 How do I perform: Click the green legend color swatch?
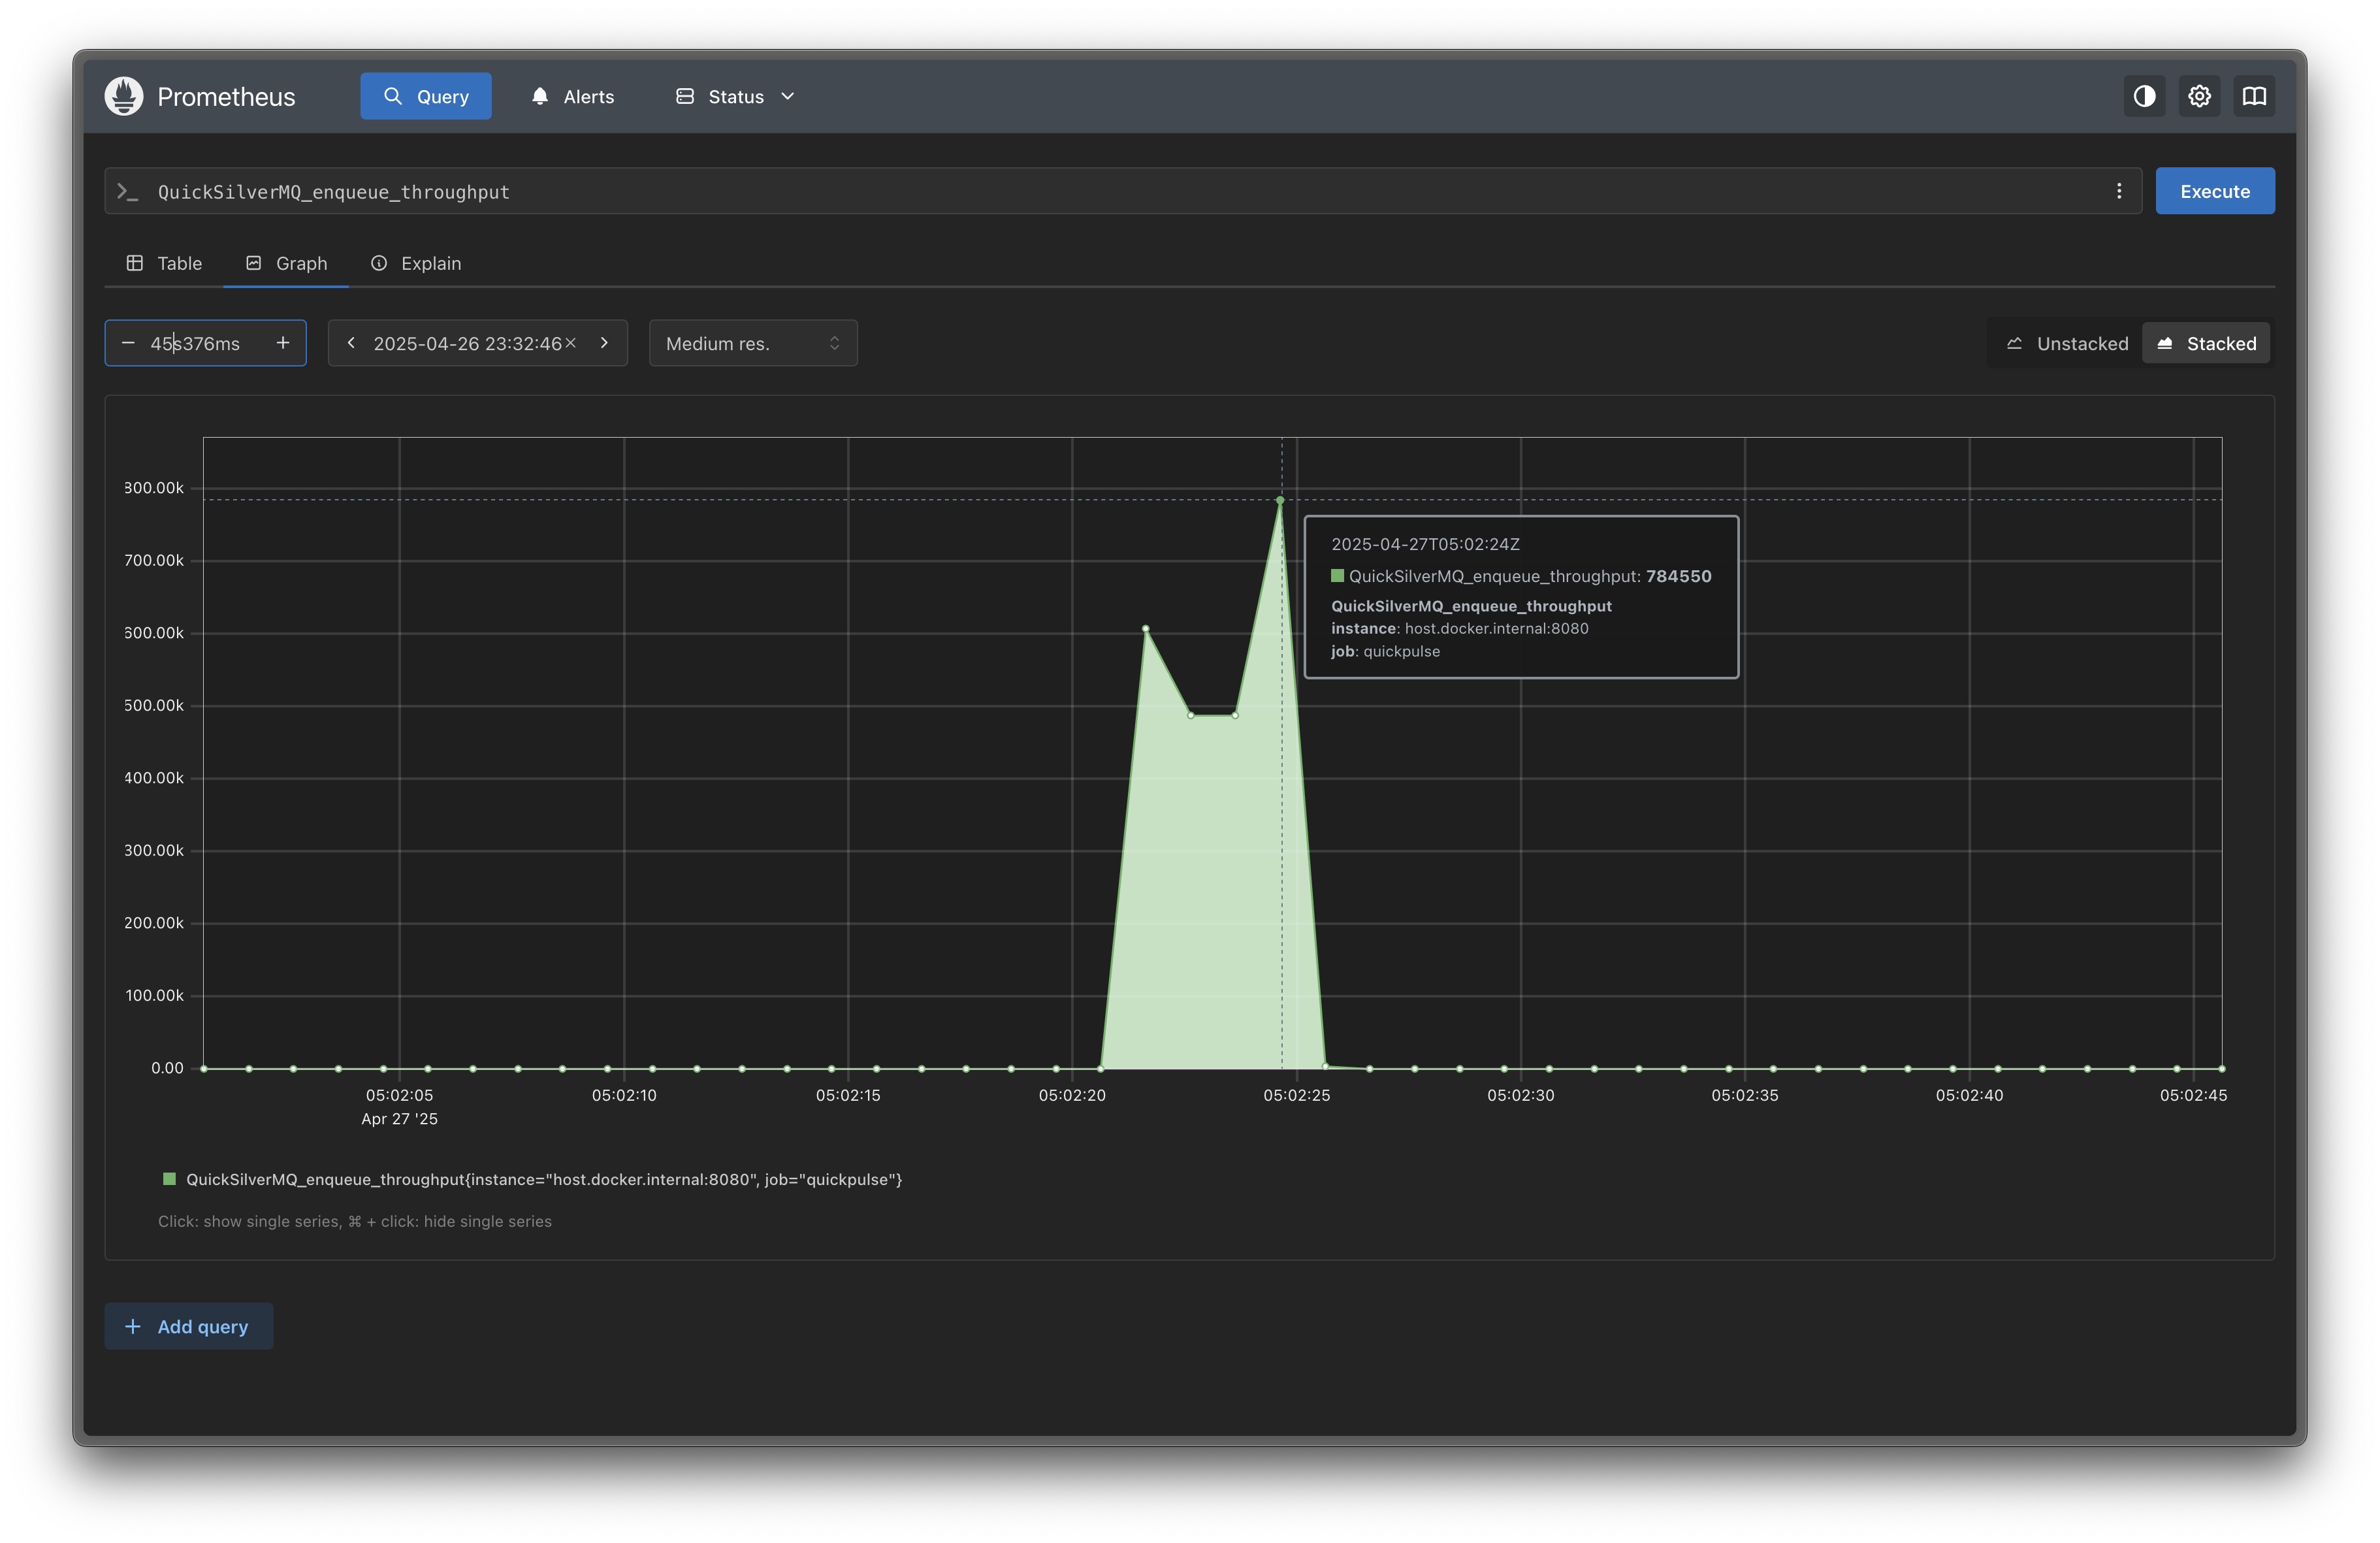pos(169,1178)
